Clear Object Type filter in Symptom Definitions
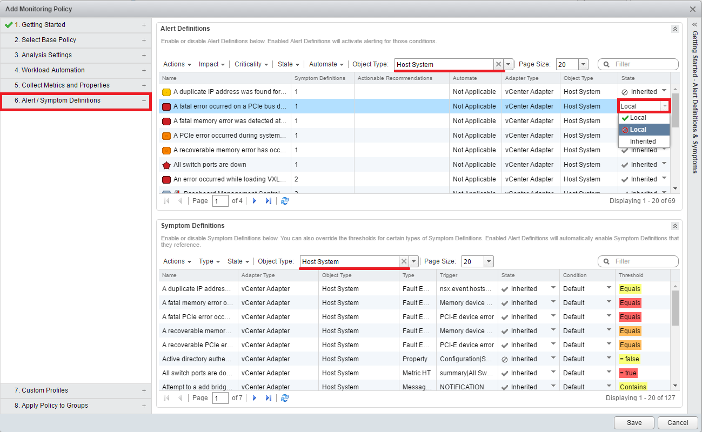The width and height of the screenshot is (702, 432). point(404,261)
